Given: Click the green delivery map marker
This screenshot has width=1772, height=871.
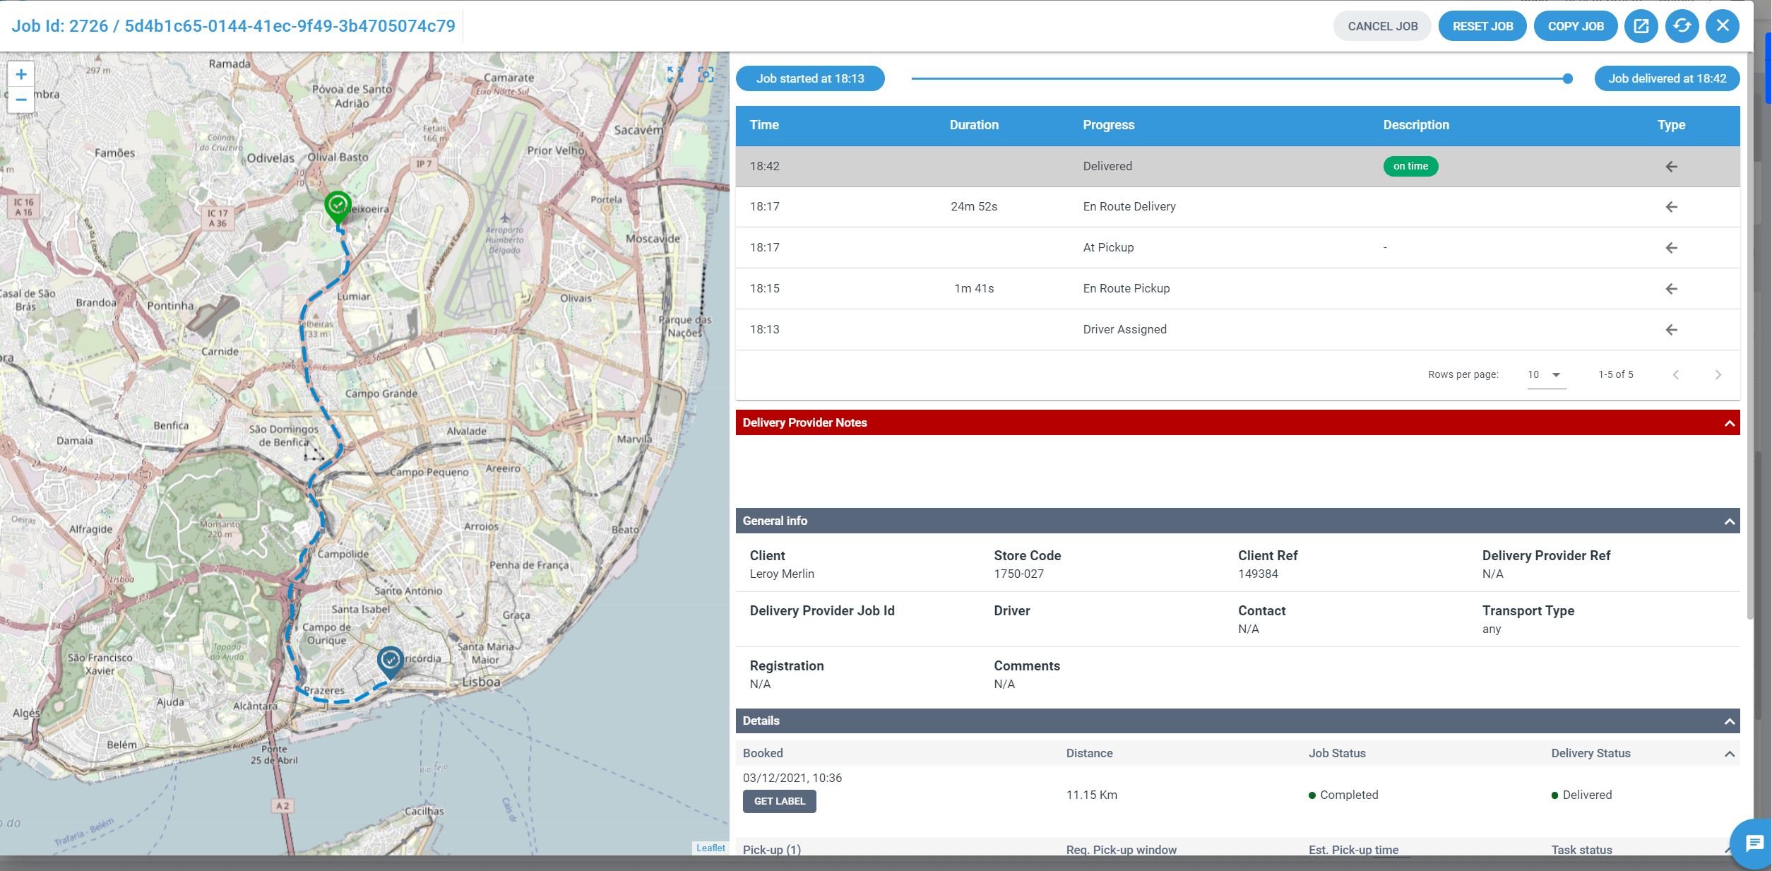Looking at the screenshot, I should pos(338,206).
